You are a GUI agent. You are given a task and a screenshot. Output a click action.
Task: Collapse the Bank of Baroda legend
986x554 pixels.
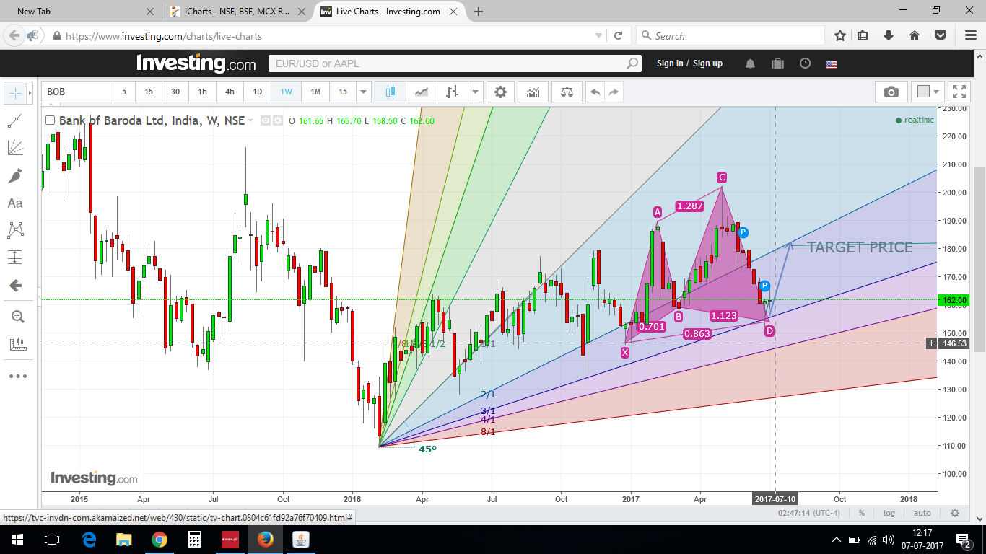pyautogui.click(x=51, y=121)
